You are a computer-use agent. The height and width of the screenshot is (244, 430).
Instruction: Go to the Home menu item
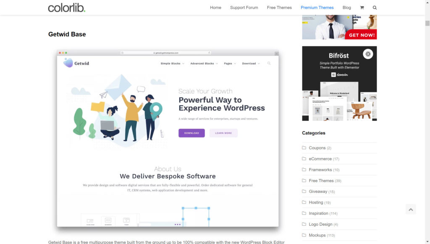[215, 8]
